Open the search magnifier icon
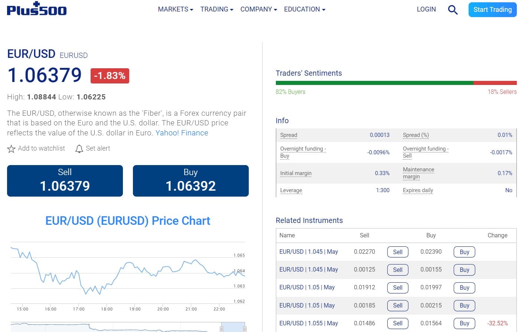525x332 pixels. coord(453,10)
